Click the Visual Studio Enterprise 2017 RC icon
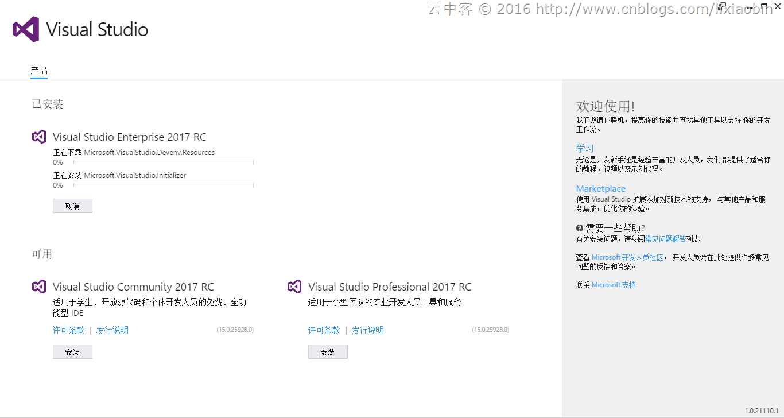The height and width of the screenshot is (418, 784). point(39,137)
